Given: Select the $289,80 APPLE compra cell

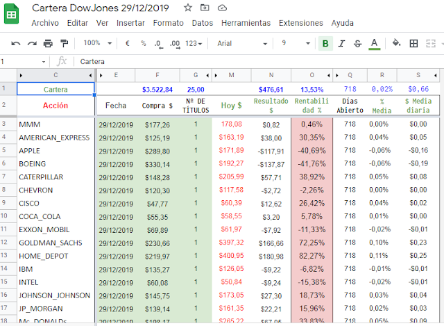Looking at the screenshot, I should click(x=157, y=151).
